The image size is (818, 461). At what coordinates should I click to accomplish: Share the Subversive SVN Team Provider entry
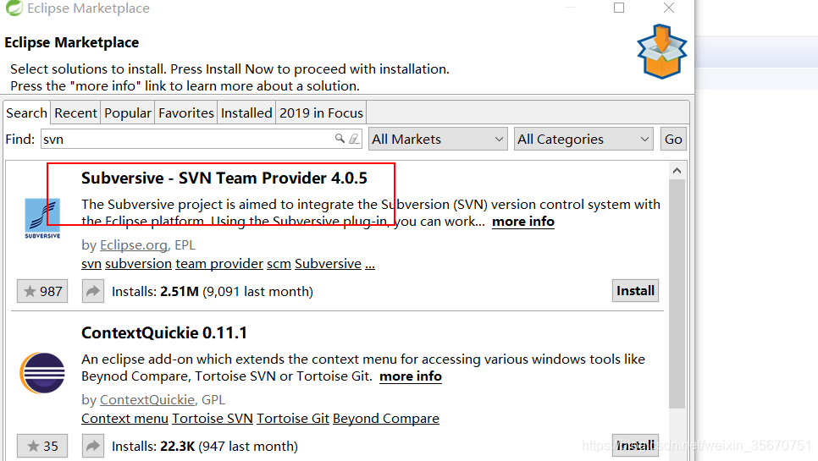click(93, 291)
